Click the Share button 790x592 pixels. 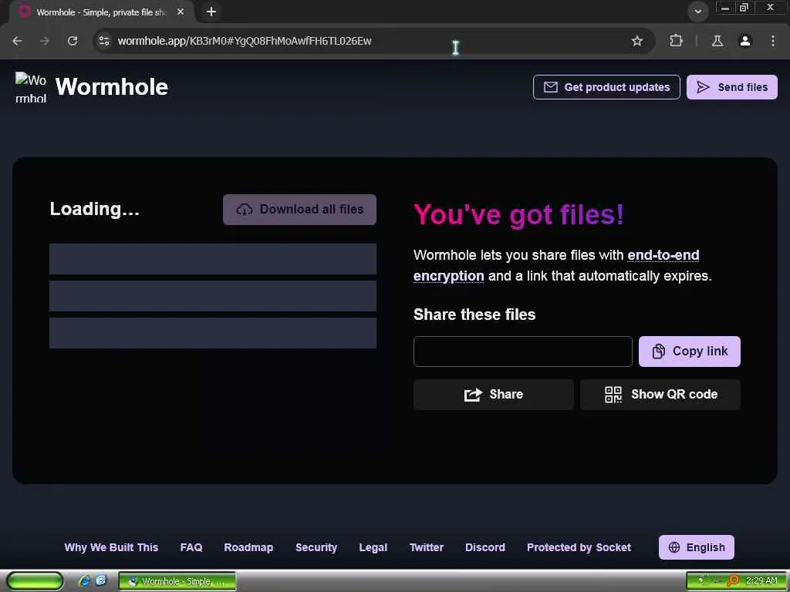[x=493, y=395]
